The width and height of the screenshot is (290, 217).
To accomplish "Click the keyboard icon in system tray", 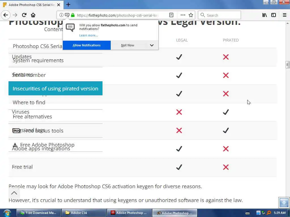I will [x=248, y=213].
